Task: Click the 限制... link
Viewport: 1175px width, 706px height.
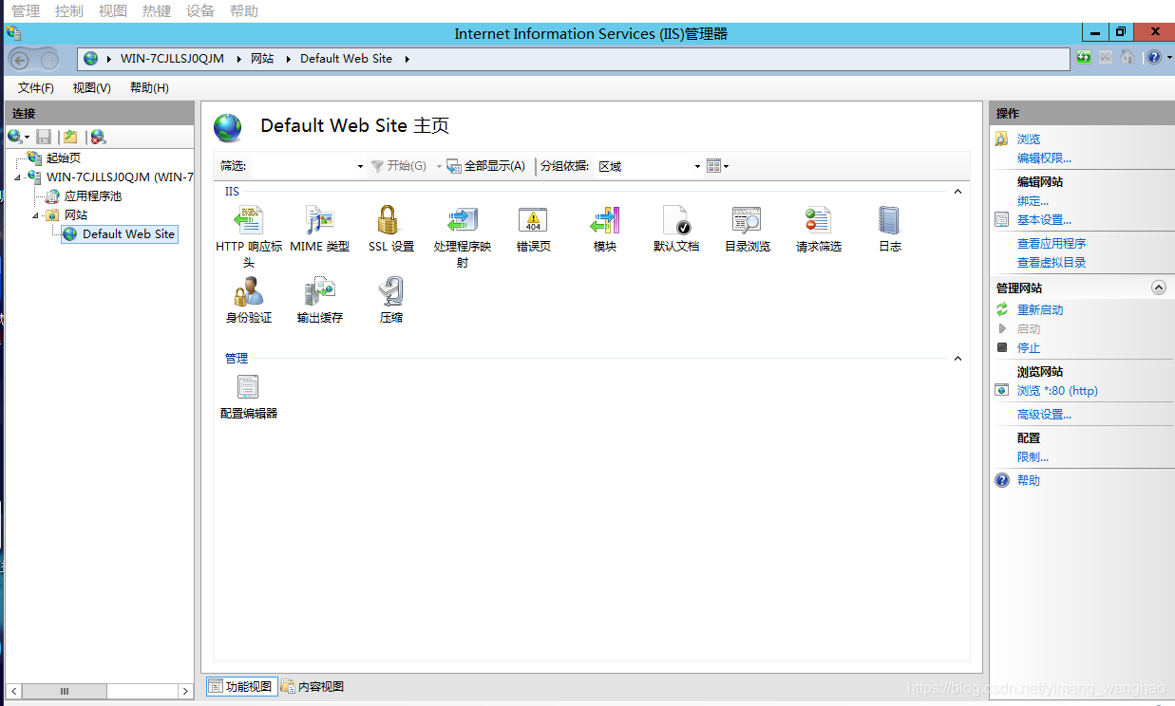Action: [1033, 457]
